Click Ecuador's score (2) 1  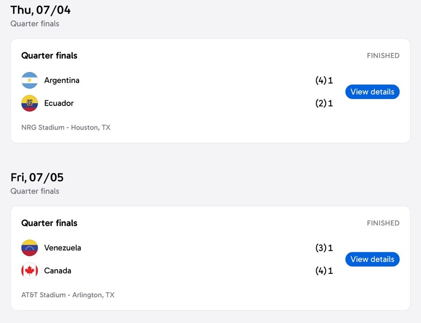[x=324, y=103]
